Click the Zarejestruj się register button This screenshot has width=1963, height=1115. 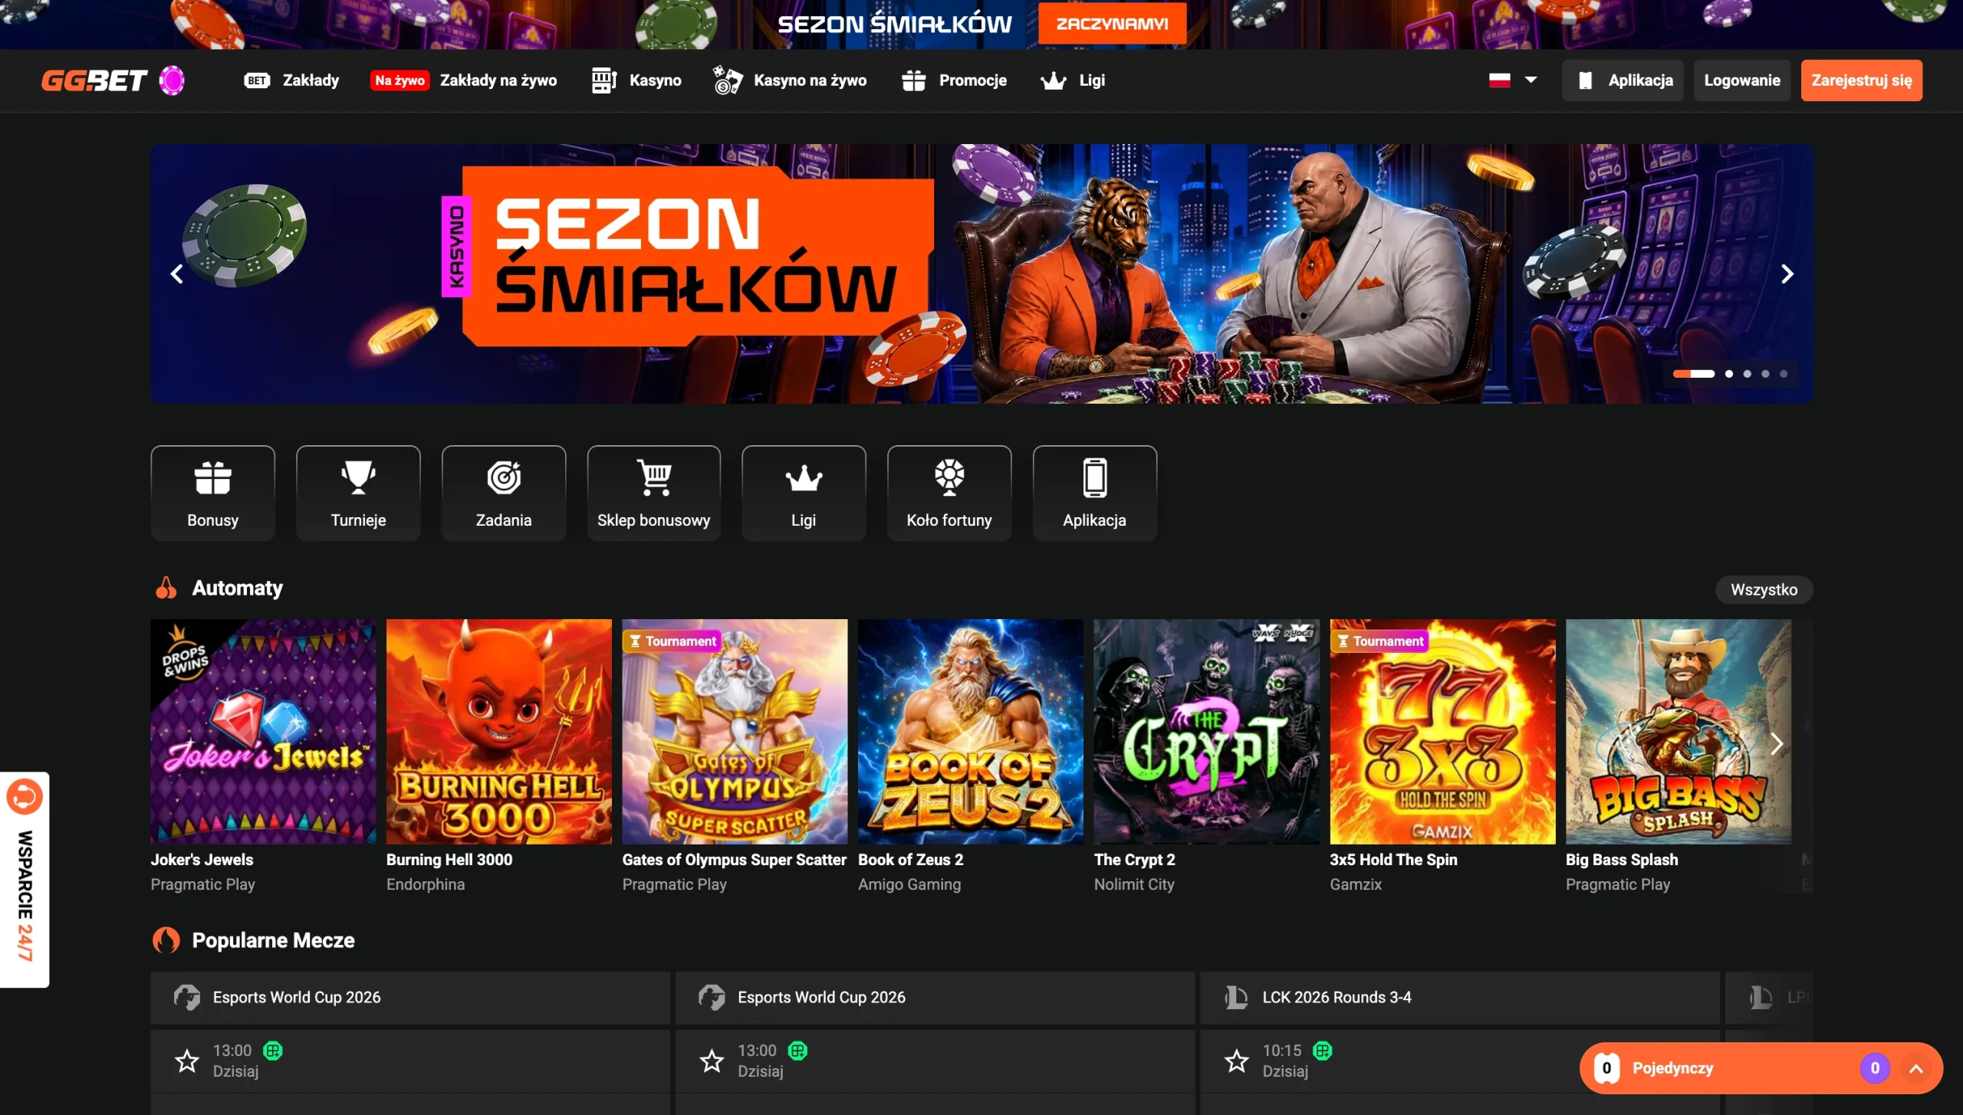coord(1862,80)
